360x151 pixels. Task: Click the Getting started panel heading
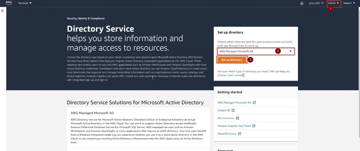[x=229, y=92]
